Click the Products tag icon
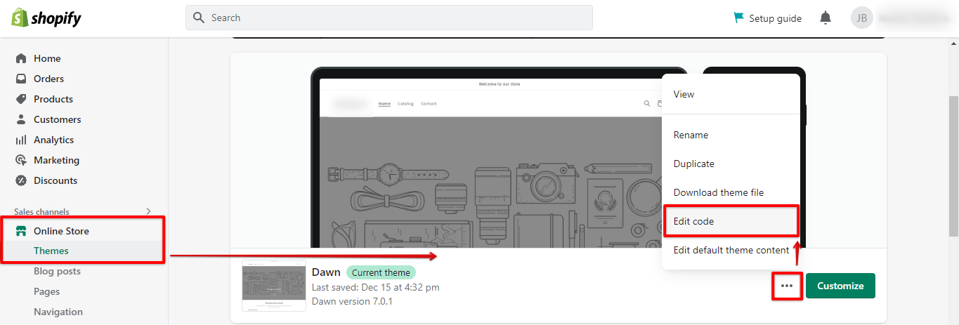 tap(21, 99)
